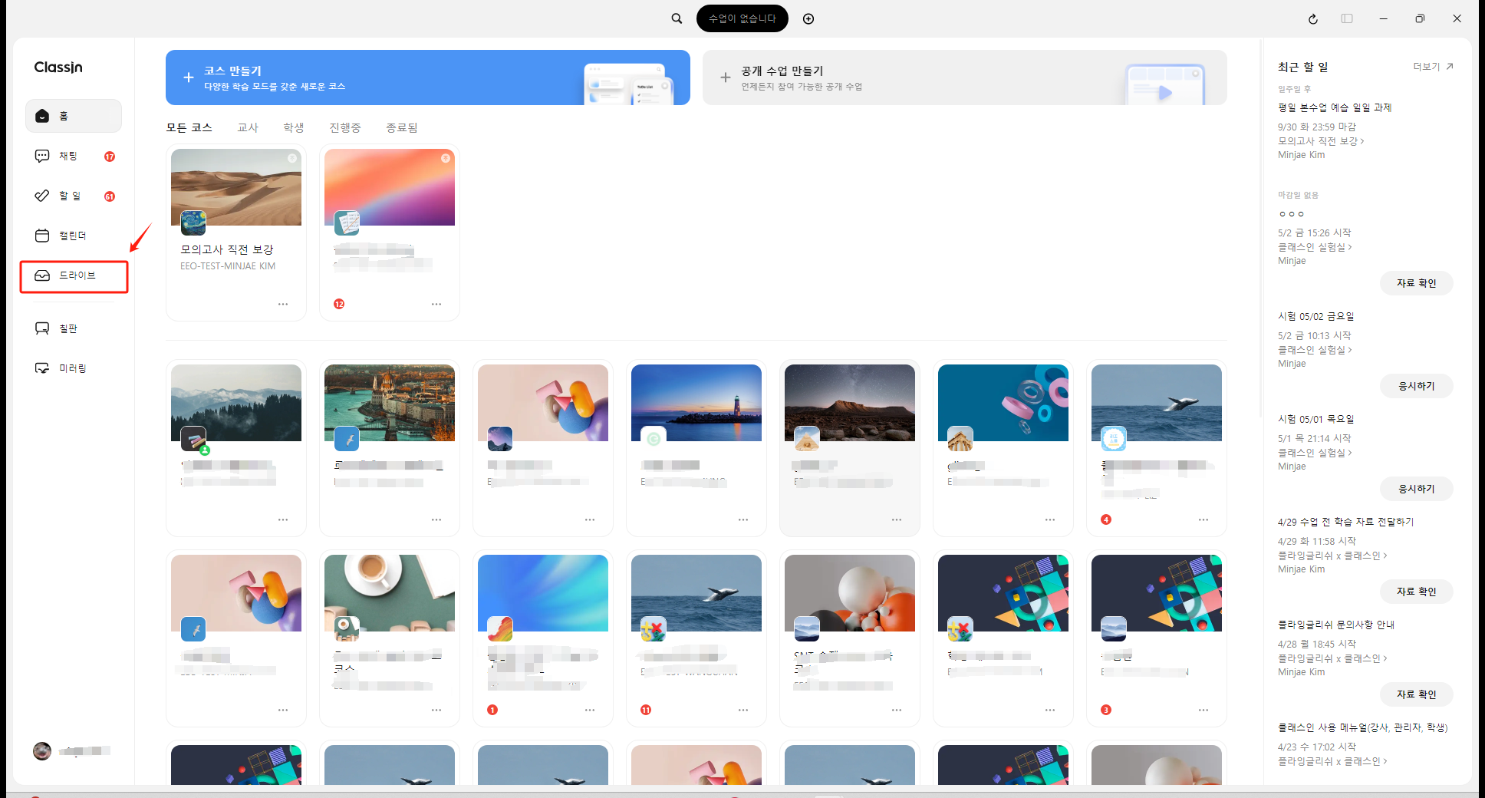Click the 코스 만들기 banner
The image size is (1485, 798).
[x=428, y=77]
